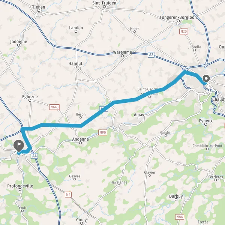Select the Hannut town label
Screen dimensions: 225x225
(x=75, y=63)
